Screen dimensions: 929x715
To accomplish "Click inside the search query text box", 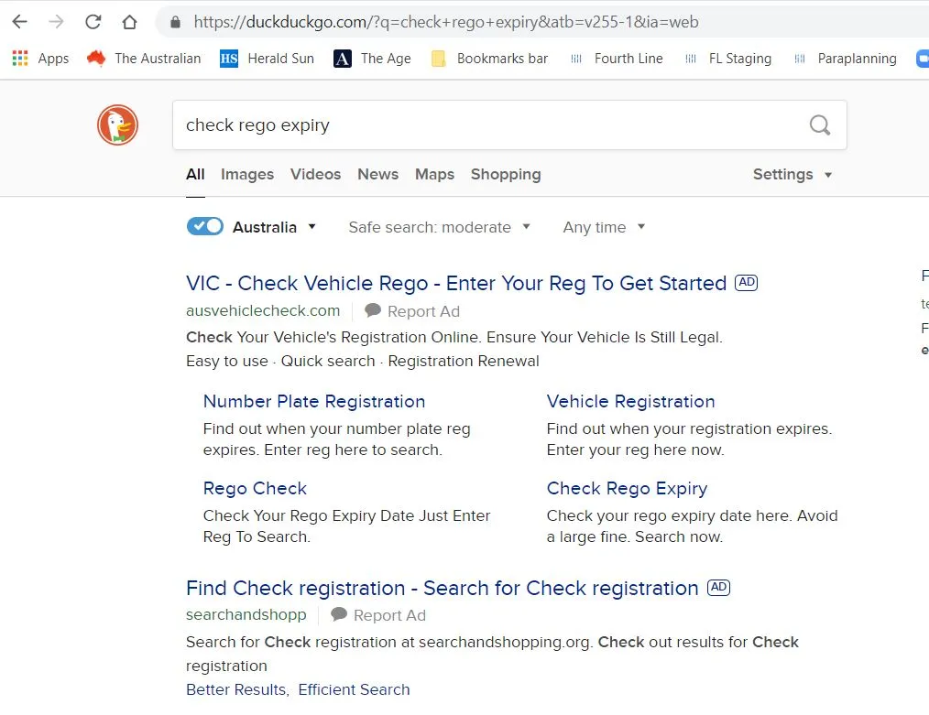I will pos(486,125).
